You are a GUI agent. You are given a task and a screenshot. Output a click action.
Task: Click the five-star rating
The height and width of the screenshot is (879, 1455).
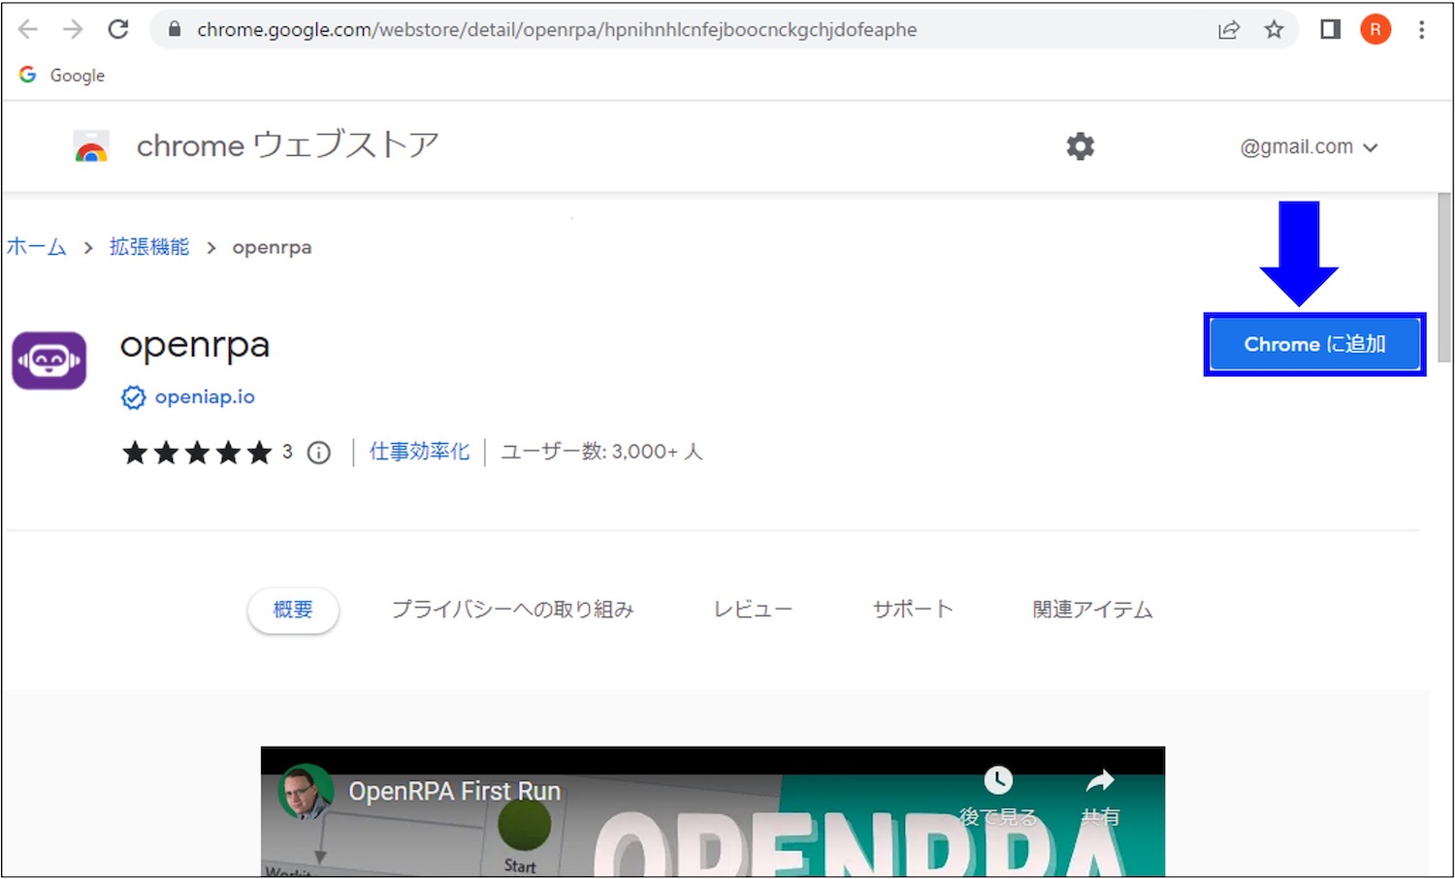[x=197, y=453]
